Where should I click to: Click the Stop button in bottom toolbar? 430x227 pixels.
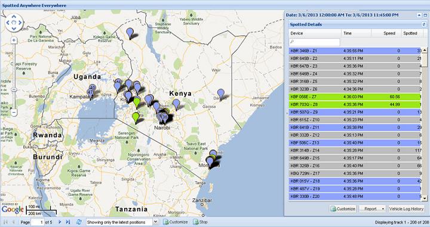pos(200,222)
